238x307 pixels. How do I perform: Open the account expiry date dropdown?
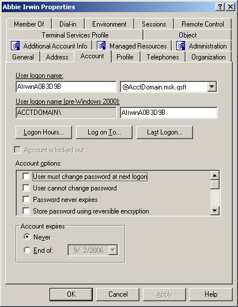[113, 250]
